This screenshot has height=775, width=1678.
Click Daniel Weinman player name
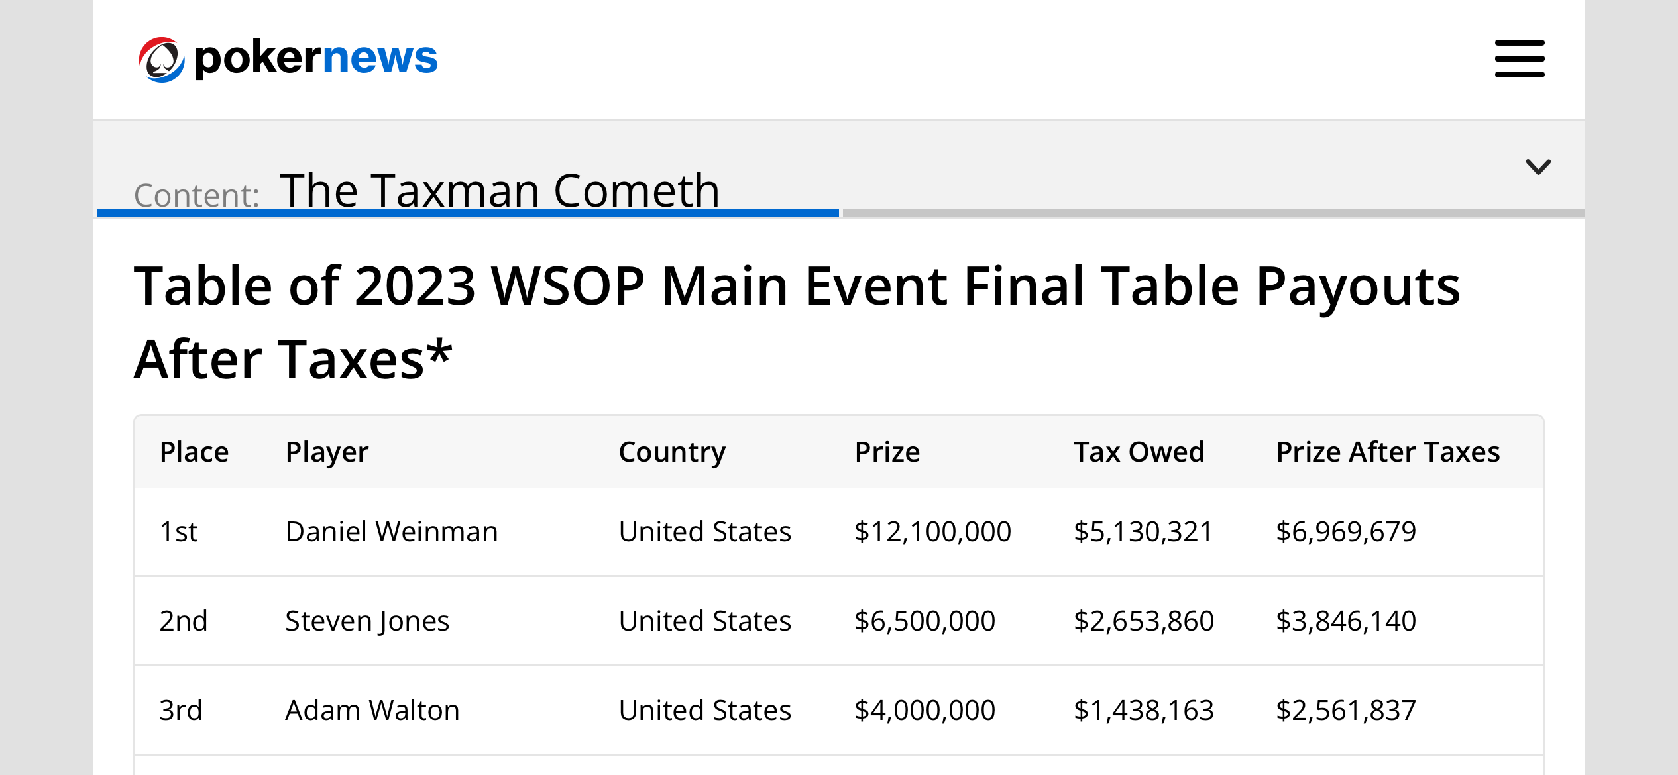coord(392,531)
